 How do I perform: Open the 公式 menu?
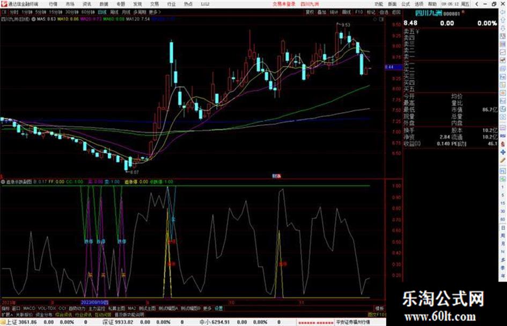tap(406, 4)
